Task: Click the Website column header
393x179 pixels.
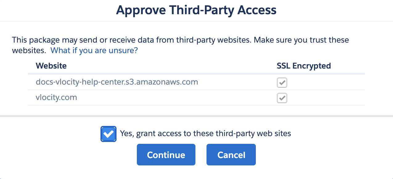Action: pos(51,66)
